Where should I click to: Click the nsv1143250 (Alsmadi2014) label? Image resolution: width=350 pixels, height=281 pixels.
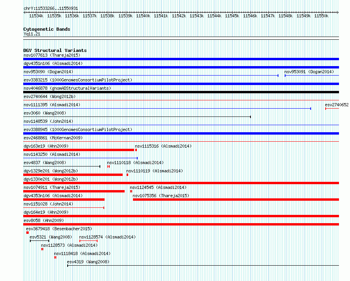(x=52, y=154)
